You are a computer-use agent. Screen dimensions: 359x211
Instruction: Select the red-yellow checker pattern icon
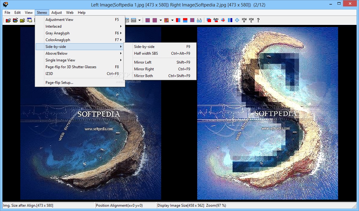point(166,20)
